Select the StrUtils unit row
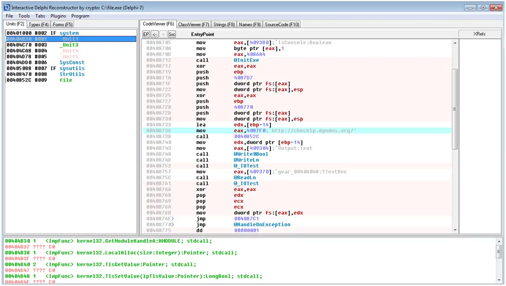Viewport: 506px width, 286px height. tap(71, 74)
